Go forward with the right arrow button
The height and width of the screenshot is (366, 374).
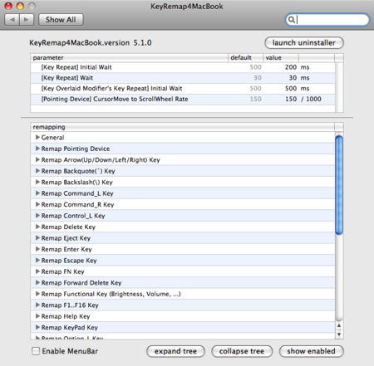pyautogui.click(x=27, y=20)
